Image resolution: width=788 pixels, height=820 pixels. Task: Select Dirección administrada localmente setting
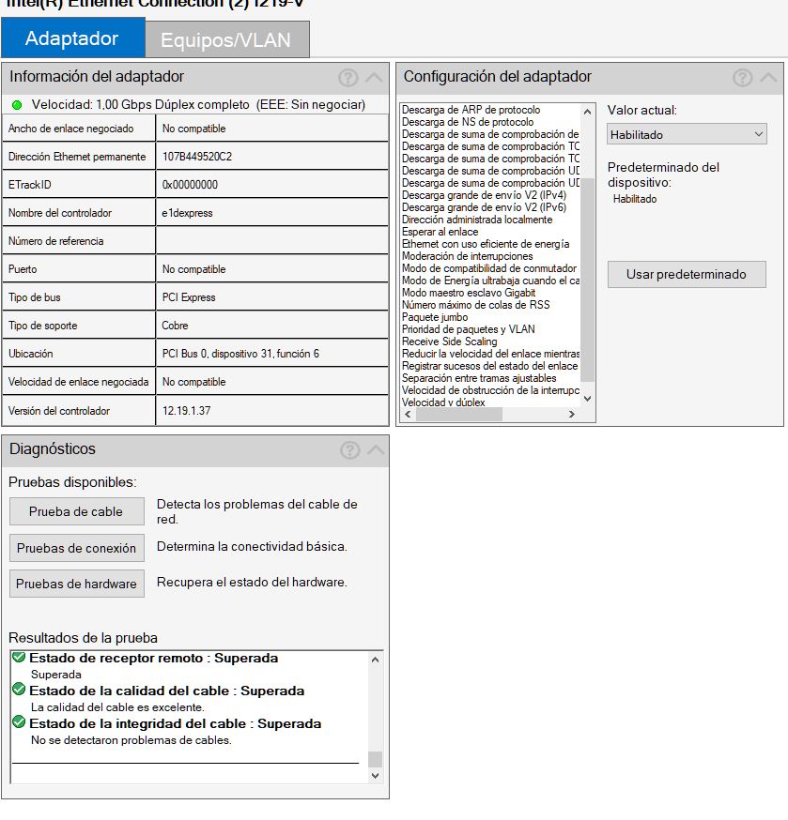point(477,220)
